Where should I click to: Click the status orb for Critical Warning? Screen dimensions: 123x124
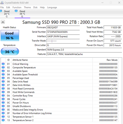point(3,64)
